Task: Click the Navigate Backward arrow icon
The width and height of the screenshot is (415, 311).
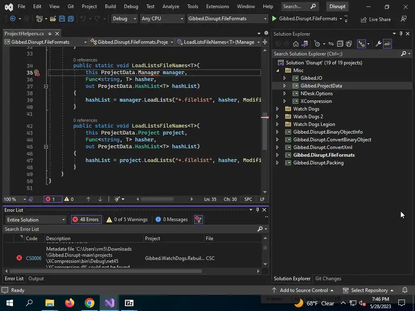Action: coord(13,19)
